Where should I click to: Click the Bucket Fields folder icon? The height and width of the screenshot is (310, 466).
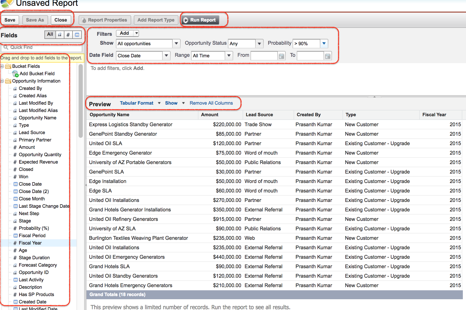[8, 66]
